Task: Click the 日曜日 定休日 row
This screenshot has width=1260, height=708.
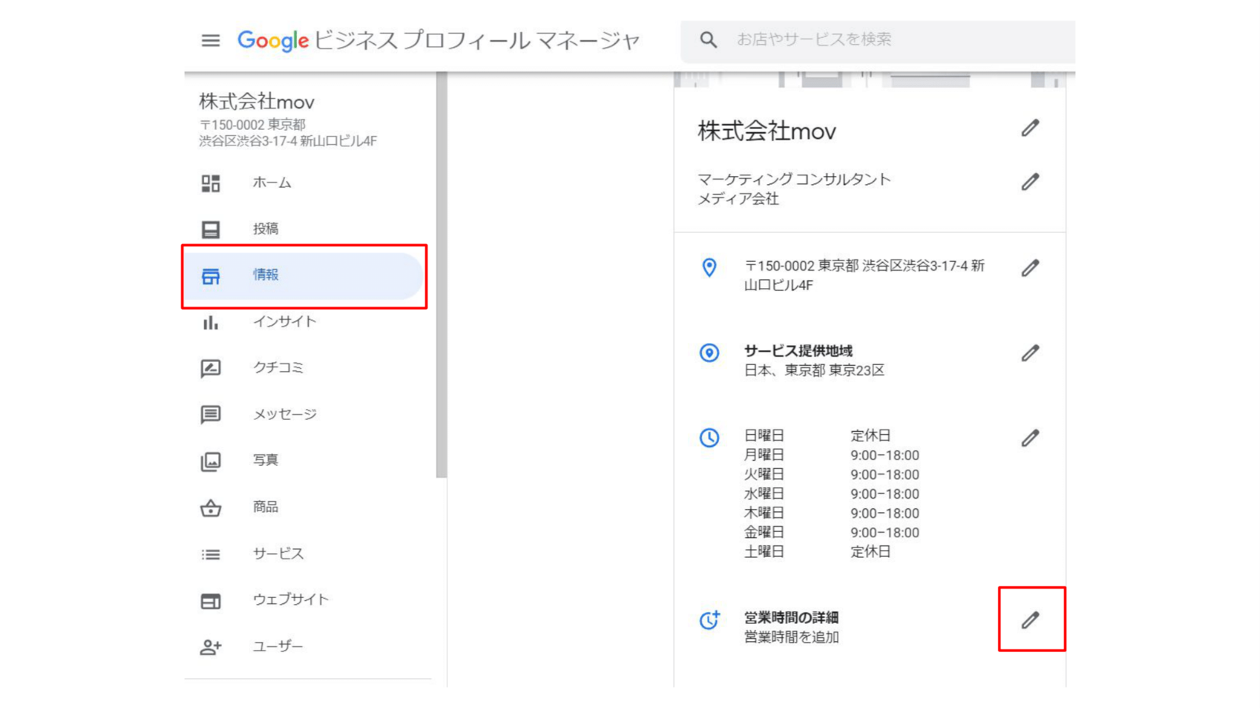Action: pyautogui.click(x=817, y=436)
